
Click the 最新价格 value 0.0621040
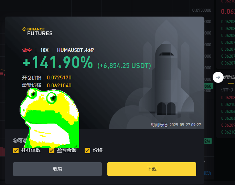(59, 85)
